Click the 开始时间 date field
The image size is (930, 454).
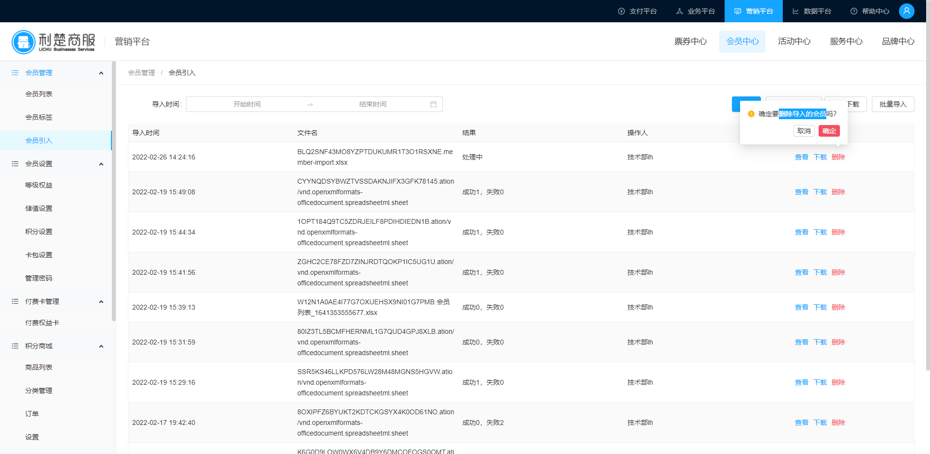point(247,104)
